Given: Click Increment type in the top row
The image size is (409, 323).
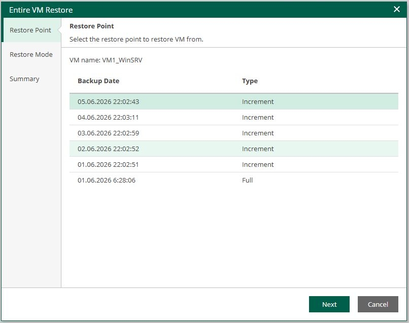Looking at the screenshot, I should pyautogui.click(x=258, y=101).
